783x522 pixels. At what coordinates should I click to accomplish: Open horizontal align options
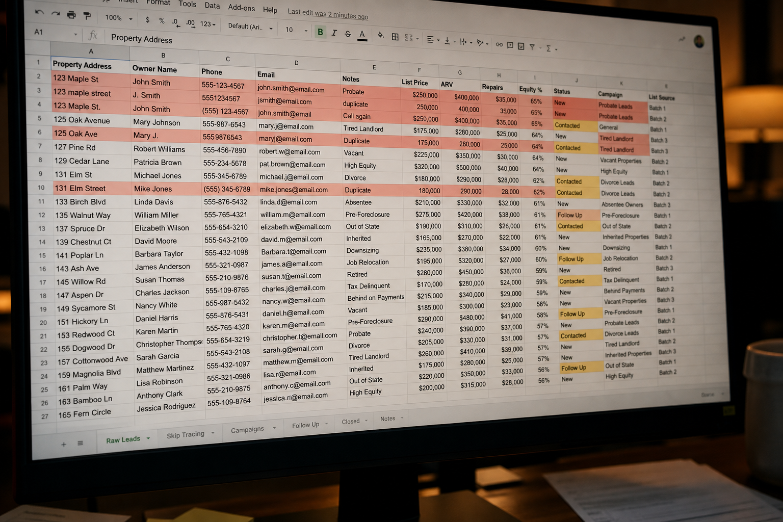[x=432, y=39]
